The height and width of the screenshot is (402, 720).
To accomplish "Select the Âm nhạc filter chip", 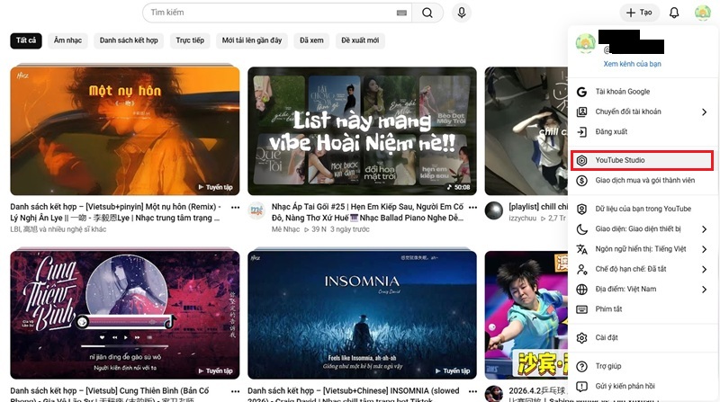I will [x=68, y=40].
